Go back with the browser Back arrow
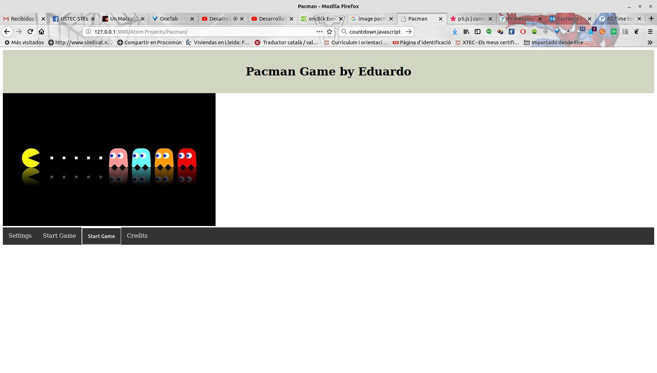This screenshot has width=657, height=373. coord(7,32)
